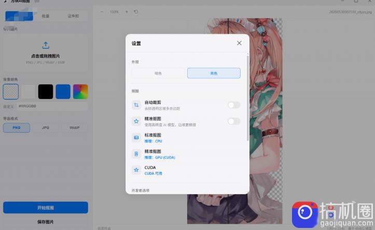The image size is (375, 230).
Task: Click the #RRGGBB custom color input field
Action: coord(52,106)
